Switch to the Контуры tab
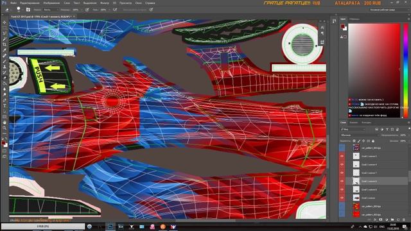The width and height of the screenshot is (411, 231). click(x=366, y=123)
